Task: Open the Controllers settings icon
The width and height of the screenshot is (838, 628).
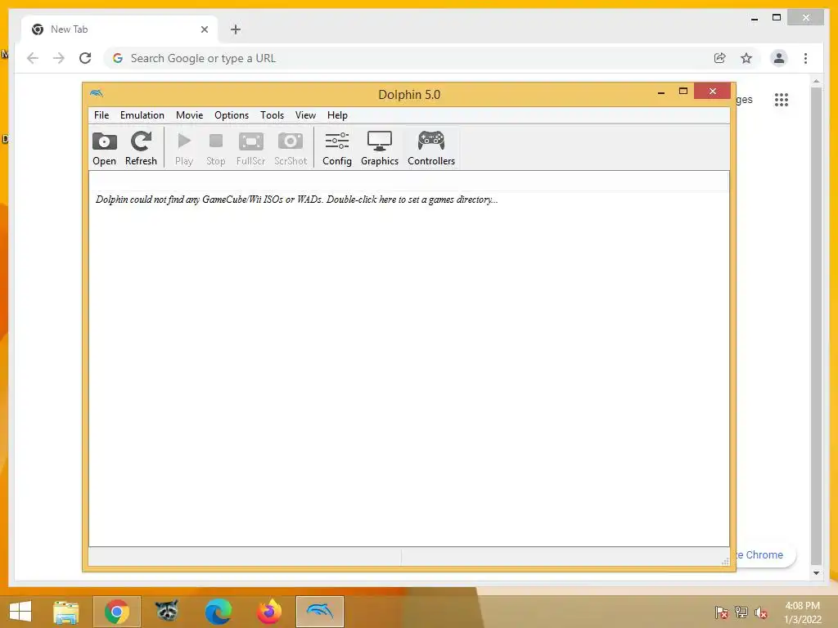Action: click(431, 149)
